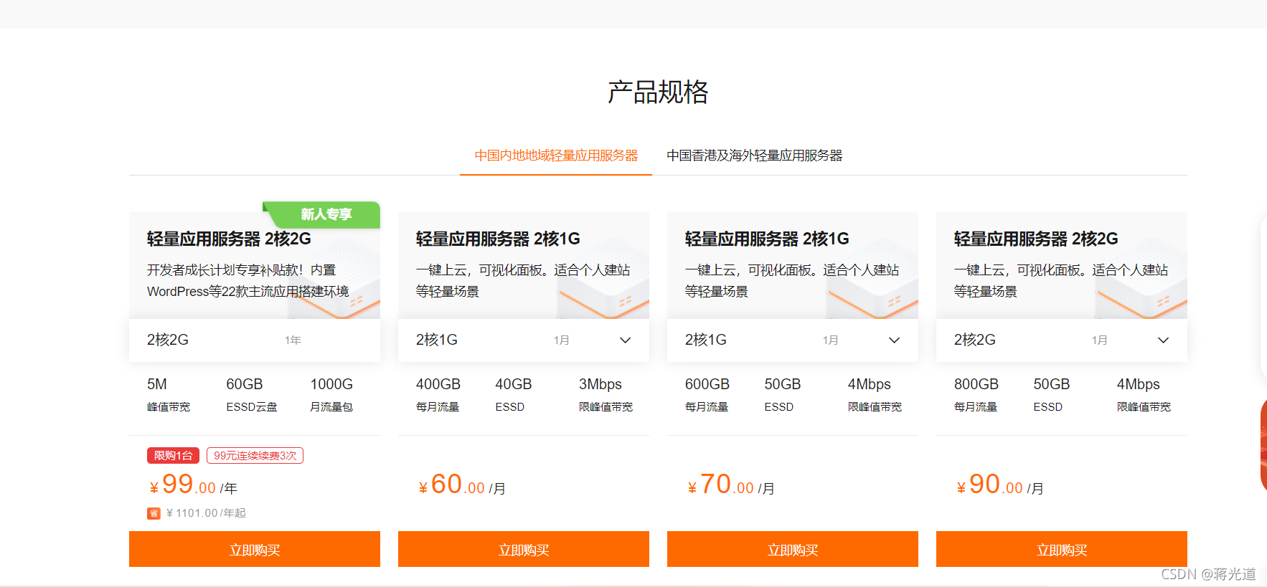Switch to 中国内地地域轻量应用服务器 tab
The height and width of the screenshot is (587, 1267).
pyautogui.click(x=556, y=156)
